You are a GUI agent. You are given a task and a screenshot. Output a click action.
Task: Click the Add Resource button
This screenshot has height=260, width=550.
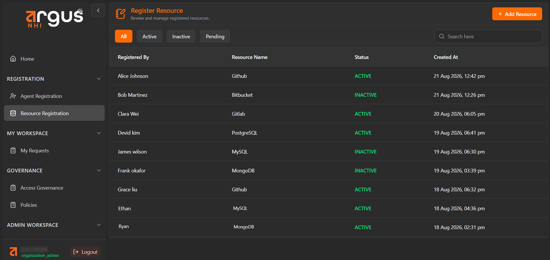click(x=517, y=14)
